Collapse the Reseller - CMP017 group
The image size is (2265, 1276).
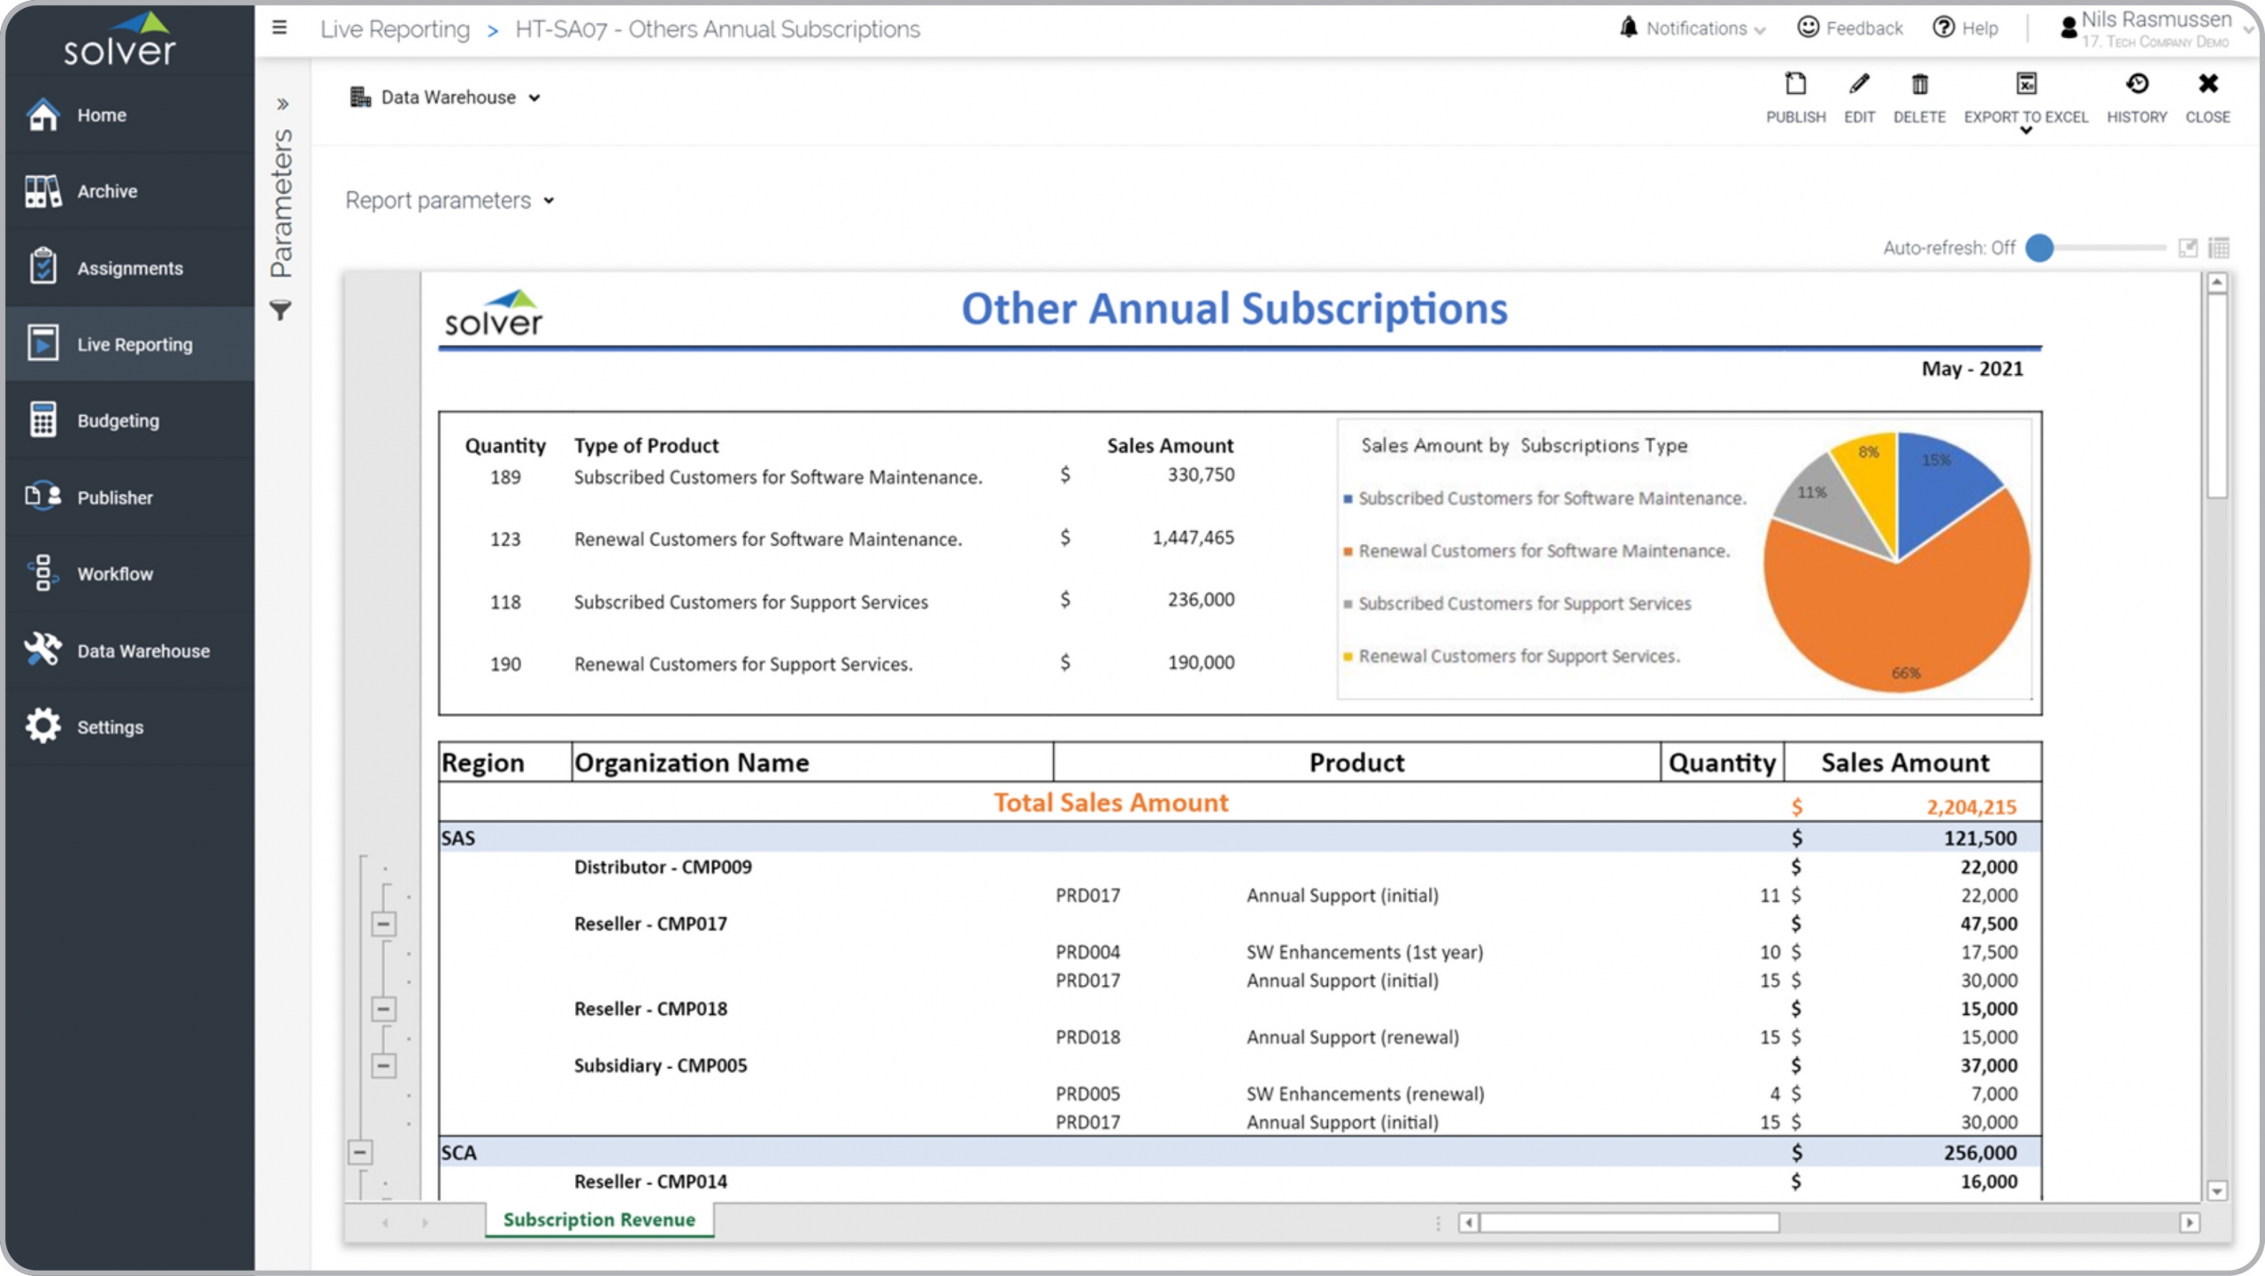pos(383,924)
